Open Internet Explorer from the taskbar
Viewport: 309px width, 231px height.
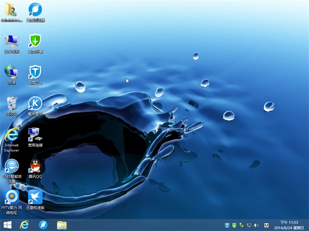pyautogui.click(x=24, y=225)
